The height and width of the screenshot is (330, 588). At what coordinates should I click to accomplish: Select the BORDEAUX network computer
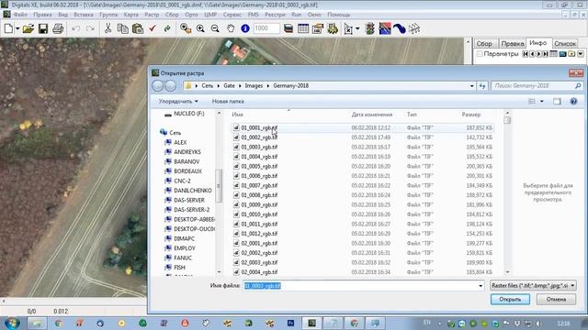[x=187, y=171]
